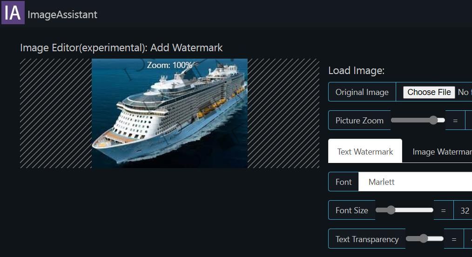472x257 pixels.
Task: Switch to the Image Watermark tab
Action: click(441, 151)
